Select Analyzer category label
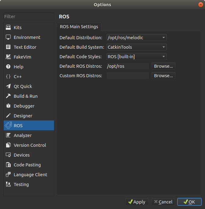This screenshot has width=205, height=209. click(x=23, y=135)
